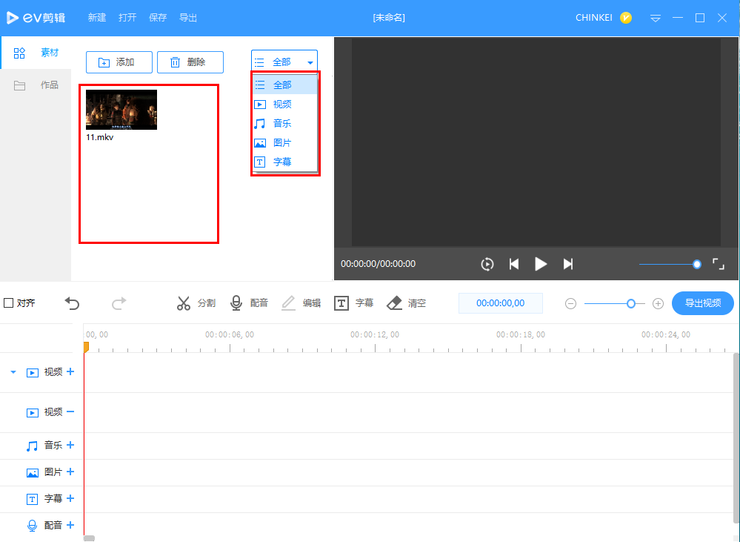Toggle the loop playback icon
740x542 pixels.
[487, 264]
